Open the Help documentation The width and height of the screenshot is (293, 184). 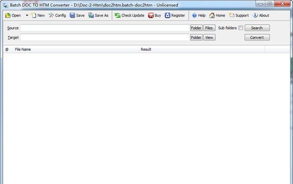click(199, 16)
